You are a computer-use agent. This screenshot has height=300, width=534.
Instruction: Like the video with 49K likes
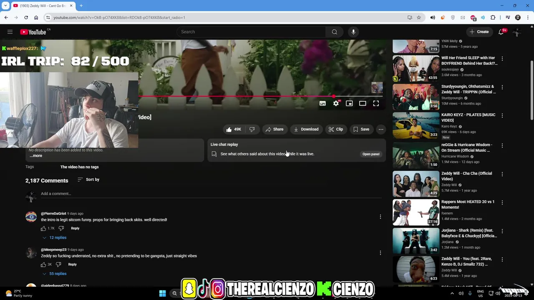click(x=234, y=129)
